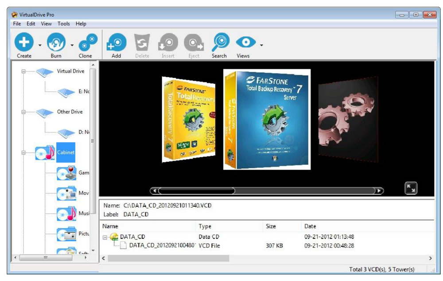Viewport: 443px width, 281px height.
Task: Click the tree panel horizontal scrollbar thumb
Action: 46,258
